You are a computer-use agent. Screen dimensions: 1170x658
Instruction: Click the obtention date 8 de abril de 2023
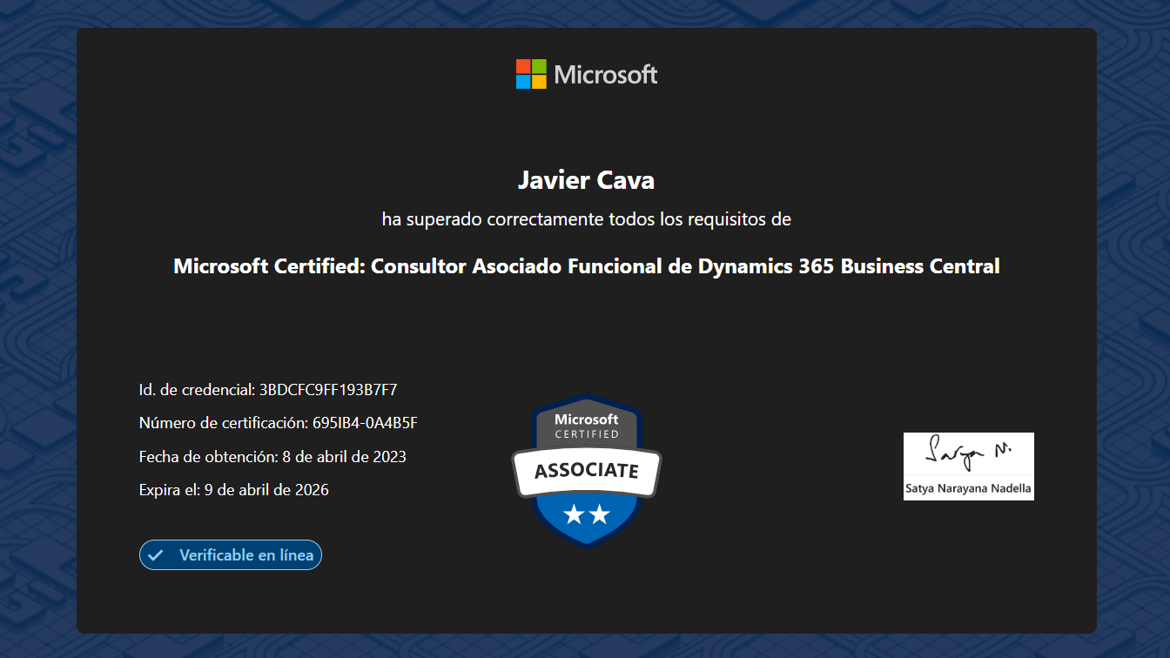point(272,456)
